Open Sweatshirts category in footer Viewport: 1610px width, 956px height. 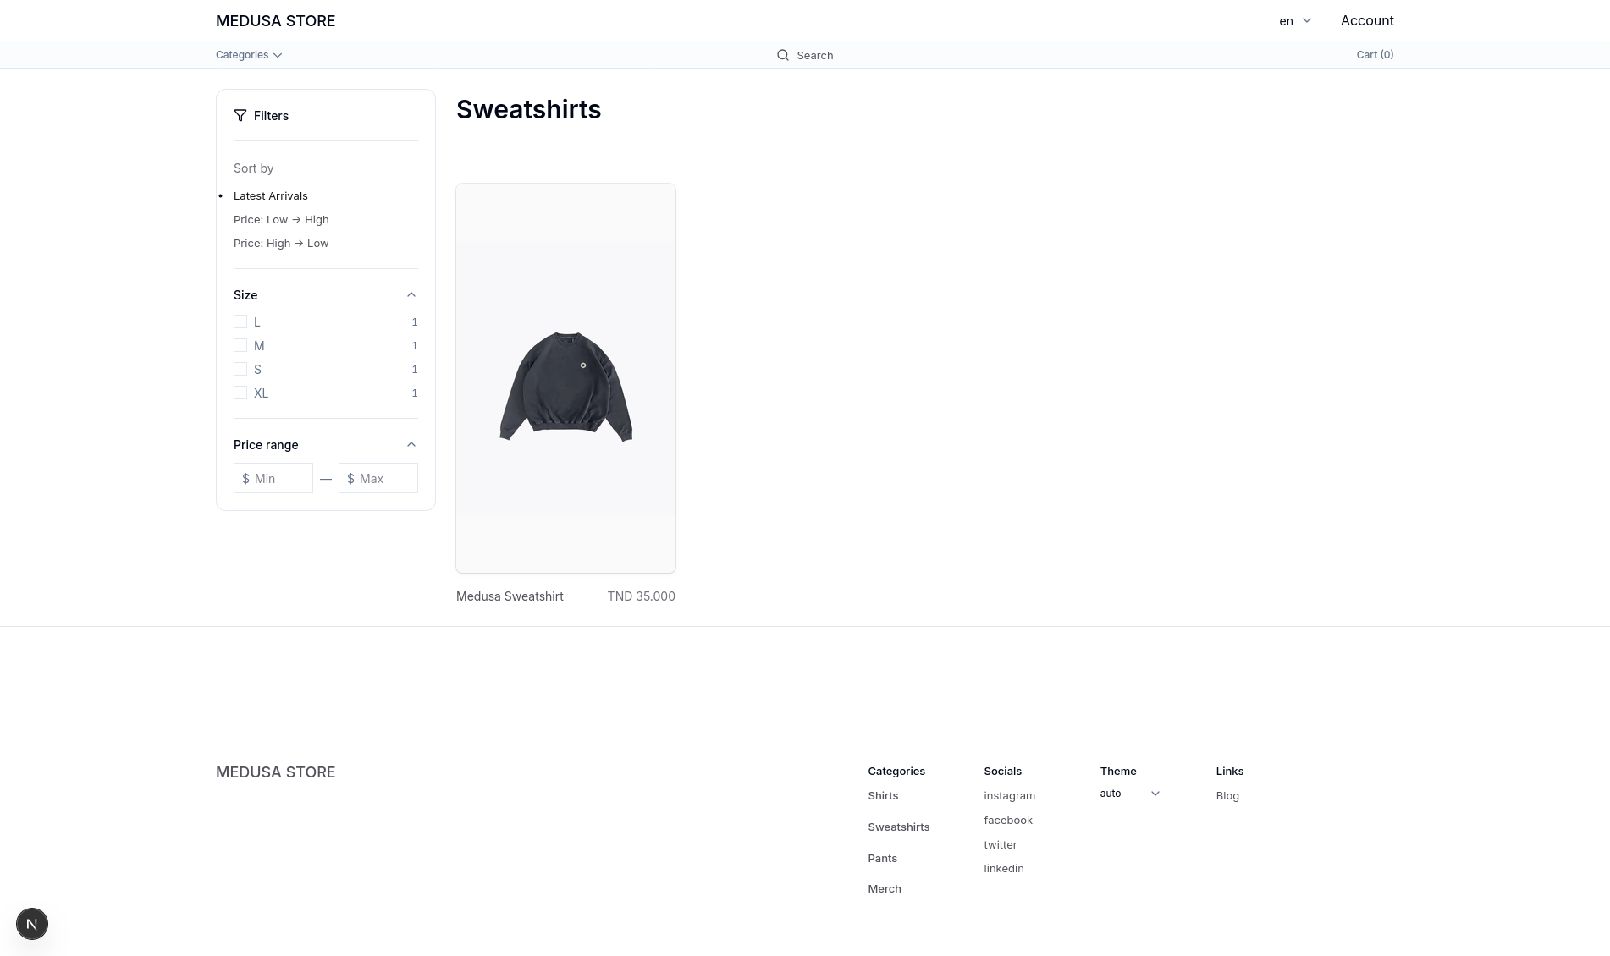(x=898, y=827)
